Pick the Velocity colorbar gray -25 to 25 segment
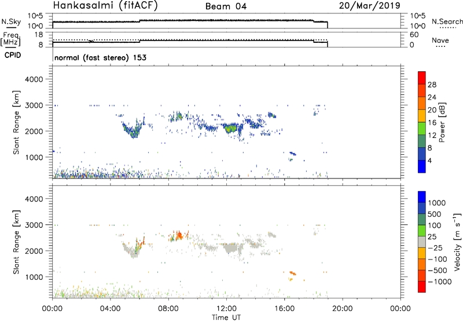This screenshot has width=463, height=321. pyautogui.click(x=422, y=242)
